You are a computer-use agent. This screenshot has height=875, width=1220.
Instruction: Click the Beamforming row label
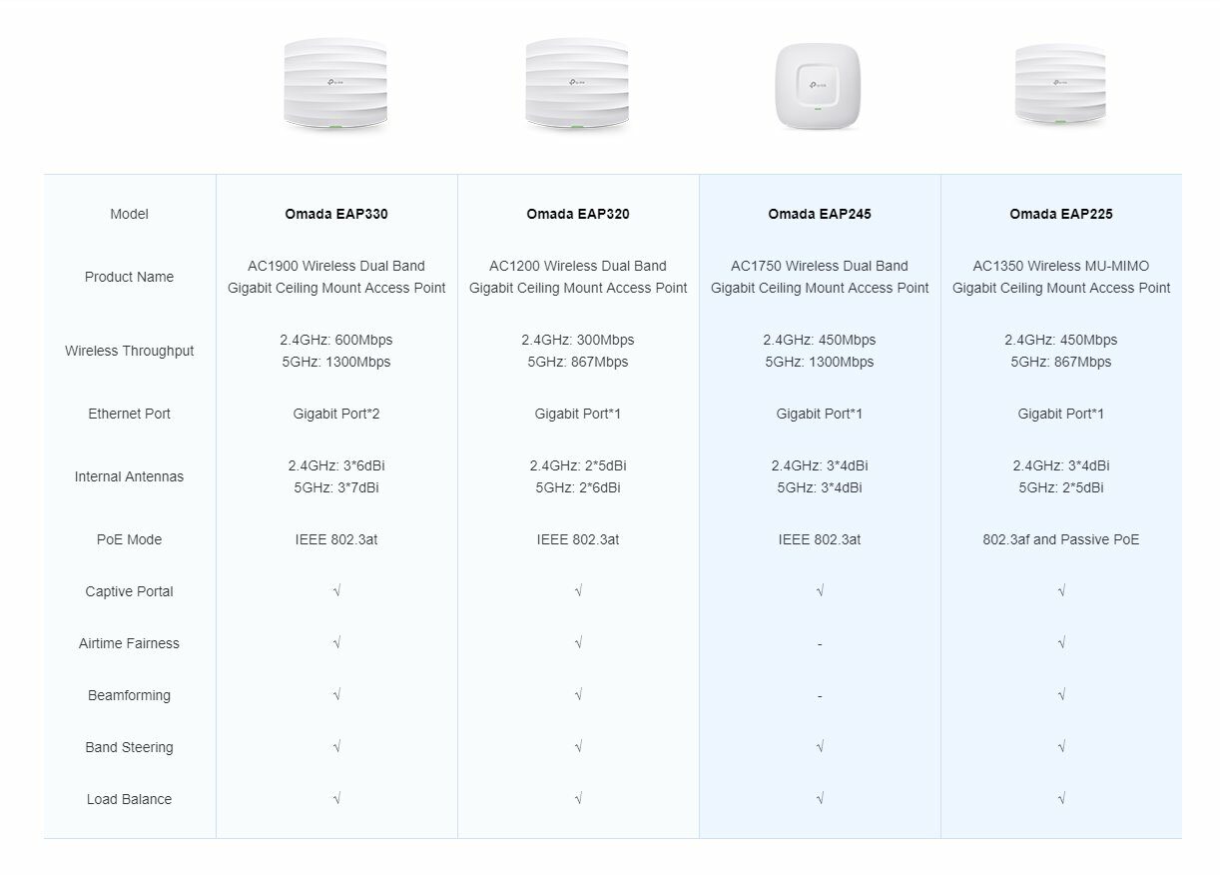130,695
